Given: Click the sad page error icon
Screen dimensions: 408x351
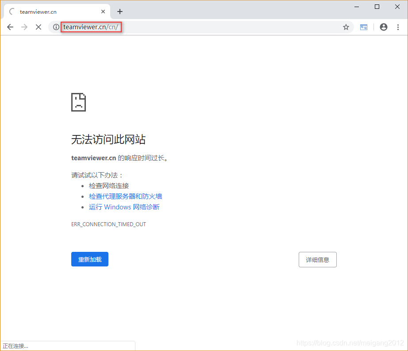Looking at the screenshot, I should [x=79, y=102].
